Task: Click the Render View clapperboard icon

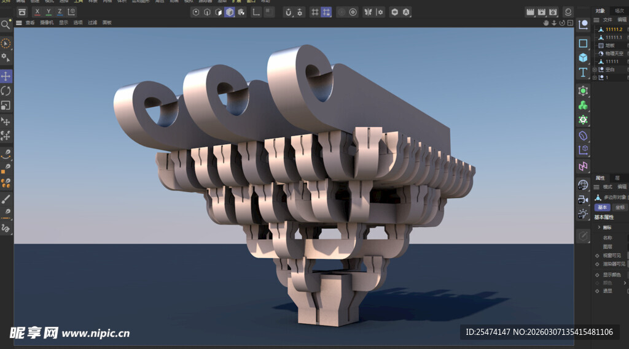Action: [529, 12]
